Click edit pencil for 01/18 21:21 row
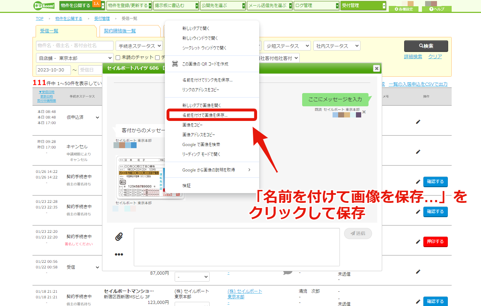 tap(418, 301)
